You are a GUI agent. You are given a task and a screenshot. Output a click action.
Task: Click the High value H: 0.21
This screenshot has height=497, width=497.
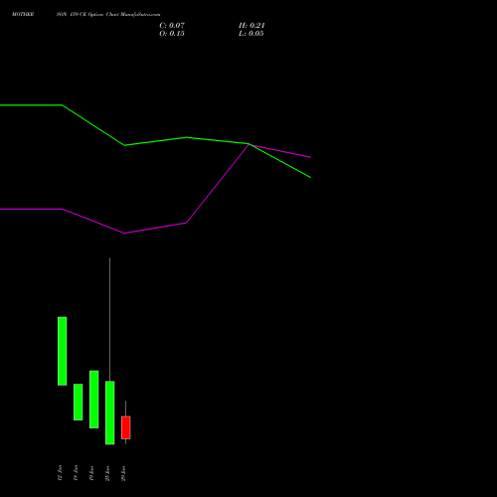pos(251,26)
